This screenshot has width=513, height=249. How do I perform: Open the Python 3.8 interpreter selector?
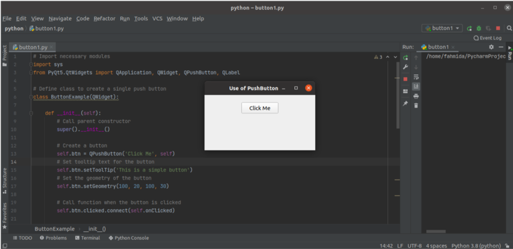(476, 246)
